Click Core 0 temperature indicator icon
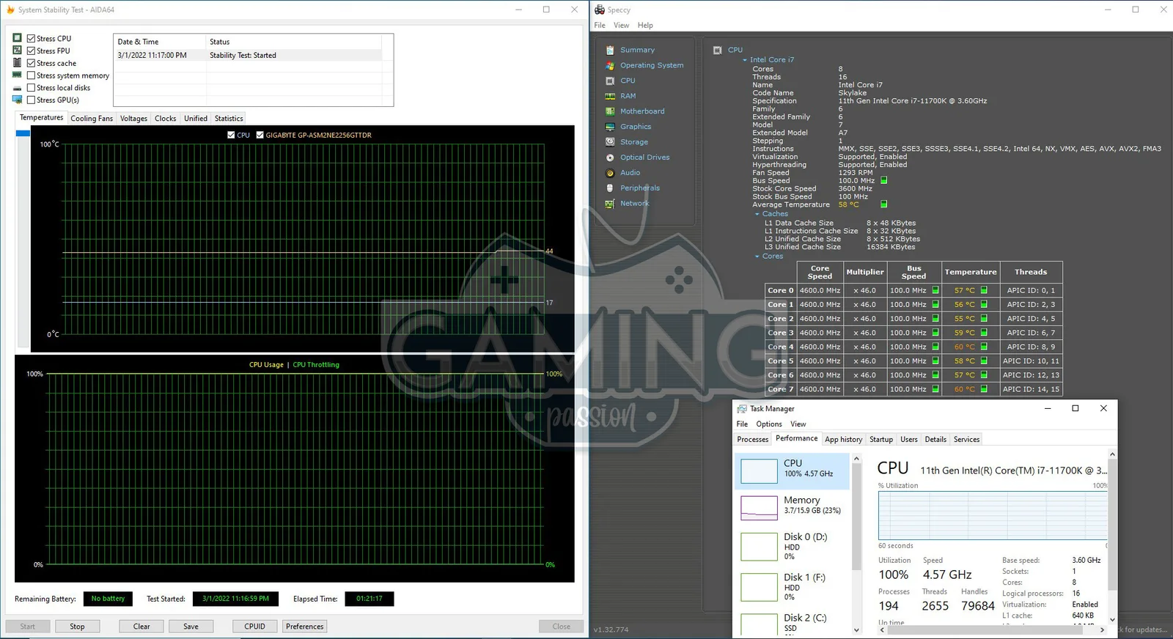The width and height of the screenshot is (1173, 639). pos(984,290)
